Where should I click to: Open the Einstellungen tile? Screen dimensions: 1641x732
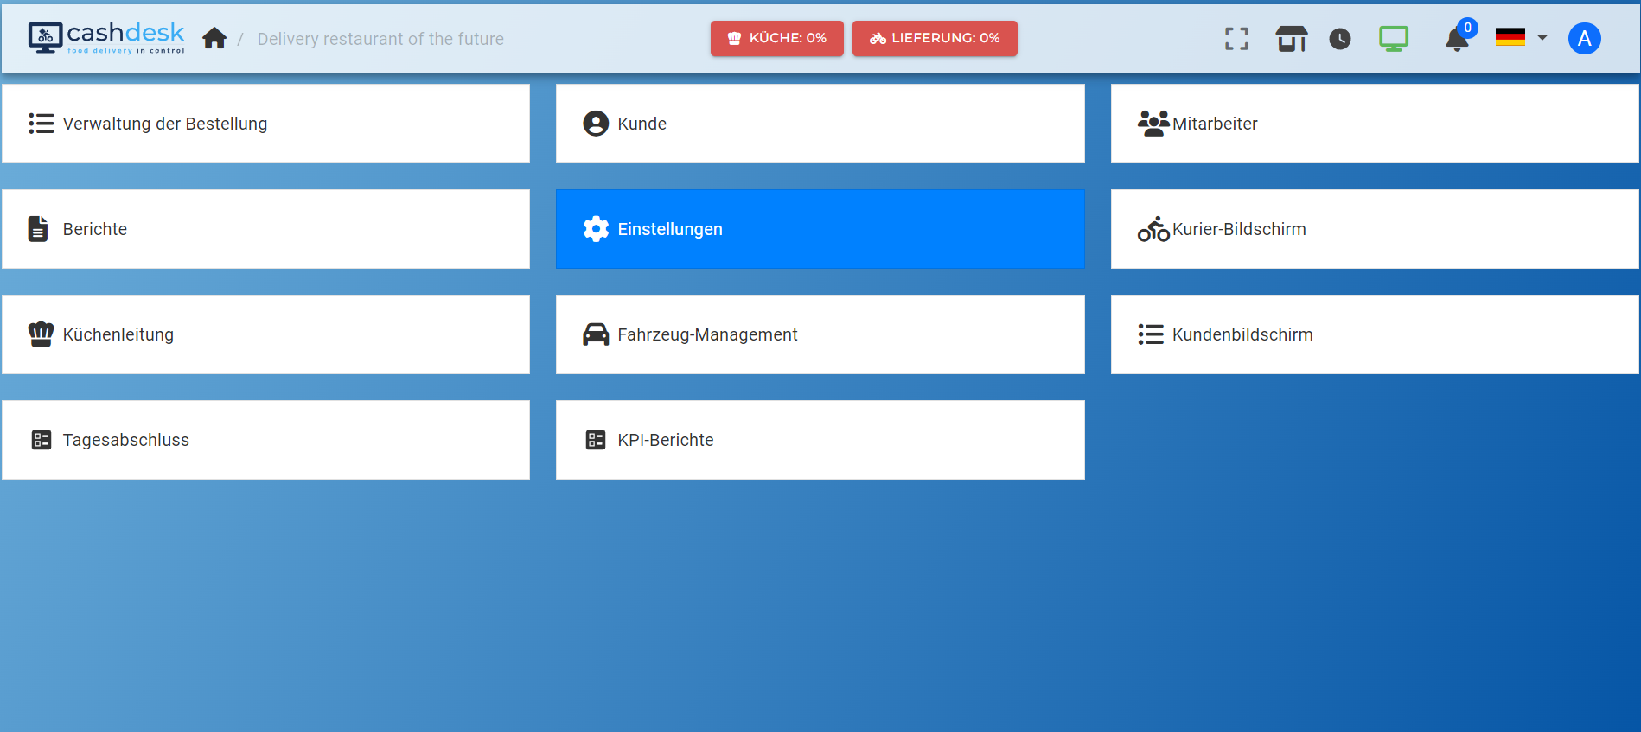point(820,229)
